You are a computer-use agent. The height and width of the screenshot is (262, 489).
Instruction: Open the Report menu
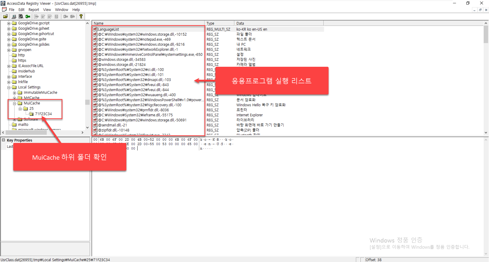(x=34, y=10)
